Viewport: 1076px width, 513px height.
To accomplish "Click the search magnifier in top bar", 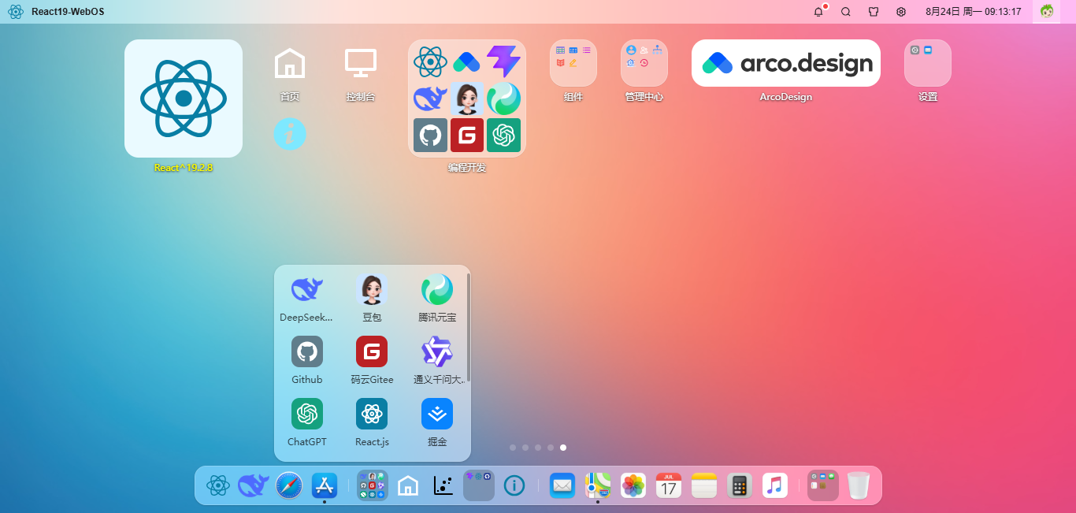I will [x=846, y=12].
